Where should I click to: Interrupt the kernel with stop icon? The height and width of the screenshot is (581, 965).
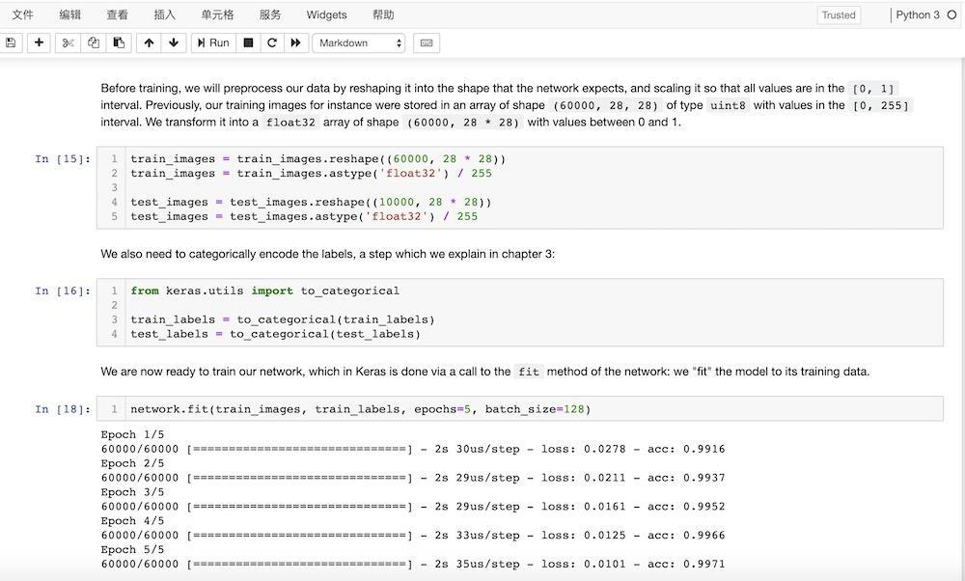(249, 43)
